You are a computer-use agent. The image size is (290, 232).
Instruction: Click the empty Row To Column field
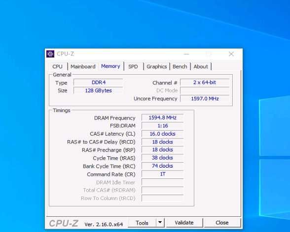pos(163,198)
